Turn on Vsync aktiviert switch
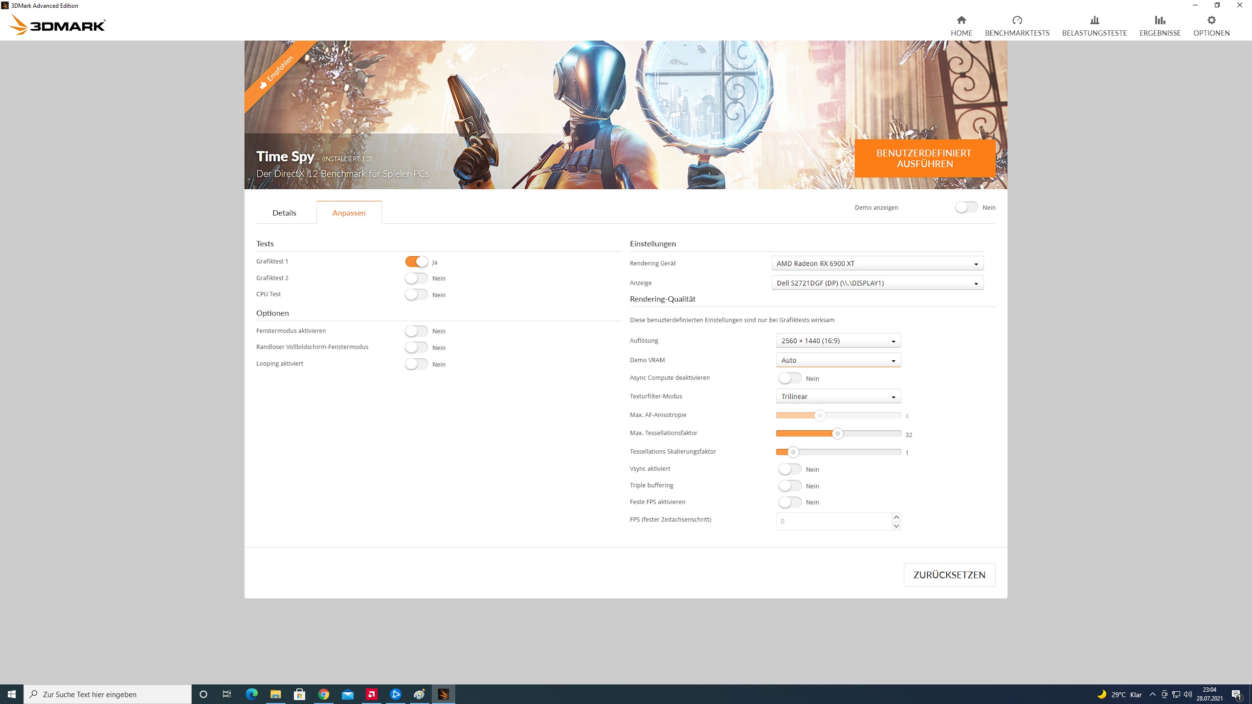1252x704 pixels. pos(790,469)
